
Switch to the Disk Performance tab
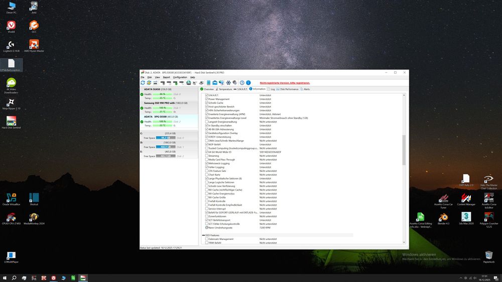click(x=287, y=89)
